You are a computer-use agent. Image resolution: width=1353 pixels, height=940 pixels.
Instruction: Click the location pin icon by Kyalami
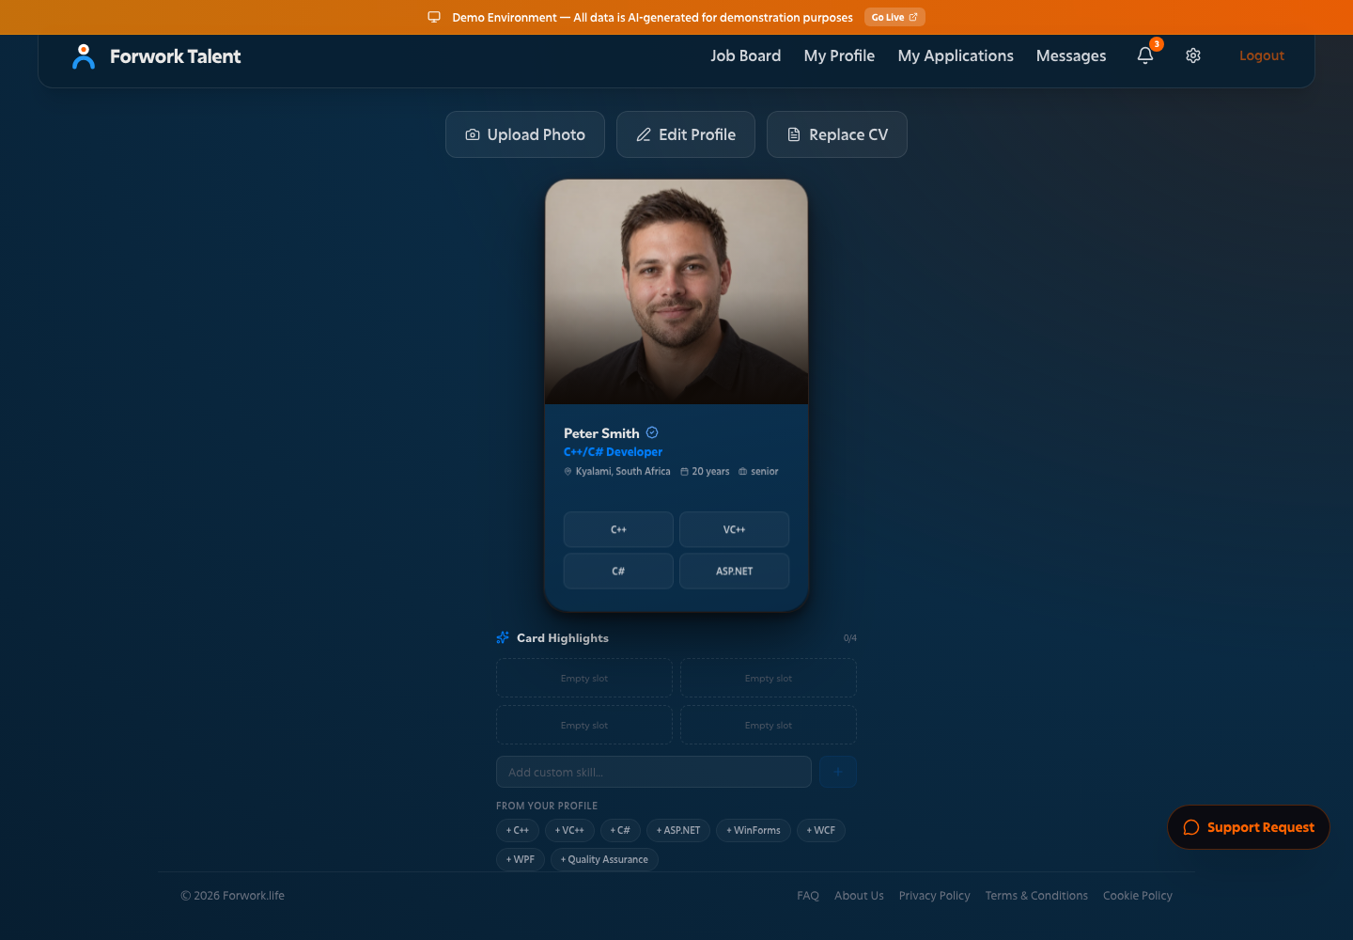click(568, 472)
